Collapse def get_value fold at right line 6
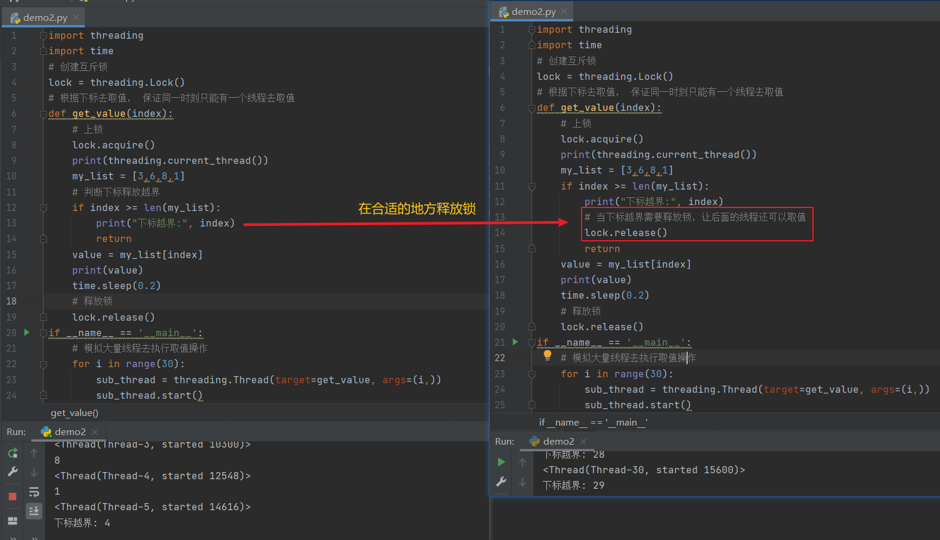The height and width of the screenshot is (540, 940). tap(531, 108)
